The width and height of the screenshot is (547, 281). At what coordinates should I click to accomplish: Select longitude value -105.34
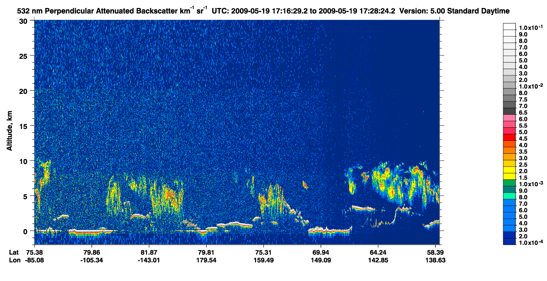coord(92,260)
